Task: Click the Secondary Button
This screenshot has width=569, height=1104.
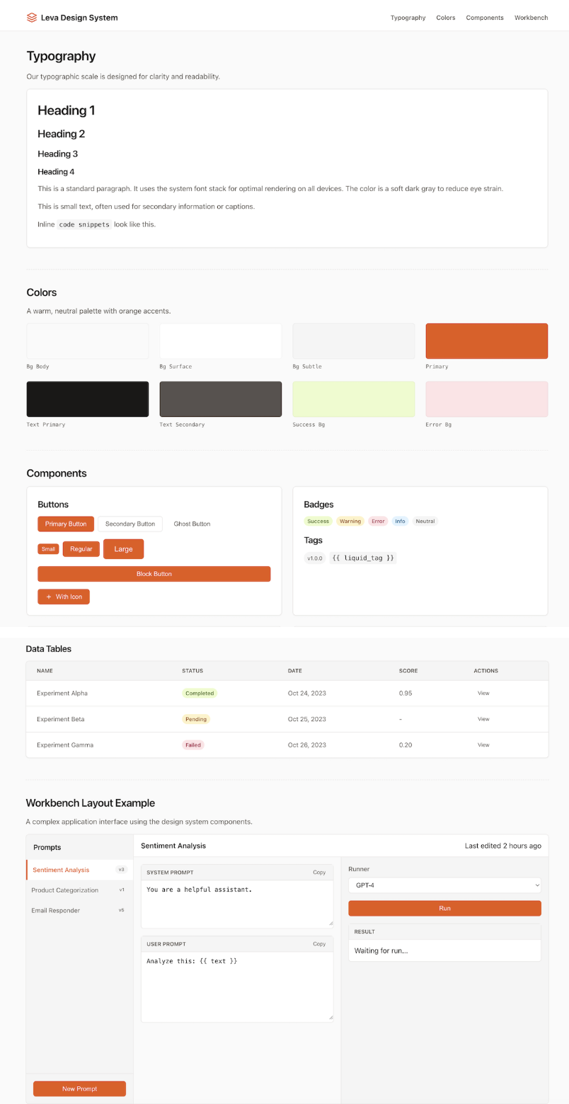Action: tap(130, 524)
